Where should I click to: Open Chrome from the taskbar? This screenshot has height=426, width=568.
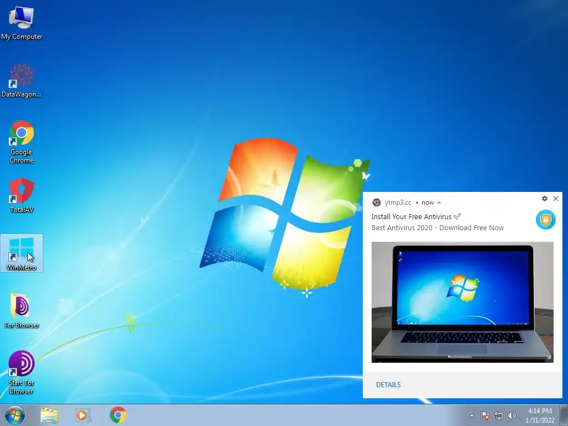[118, 415]
